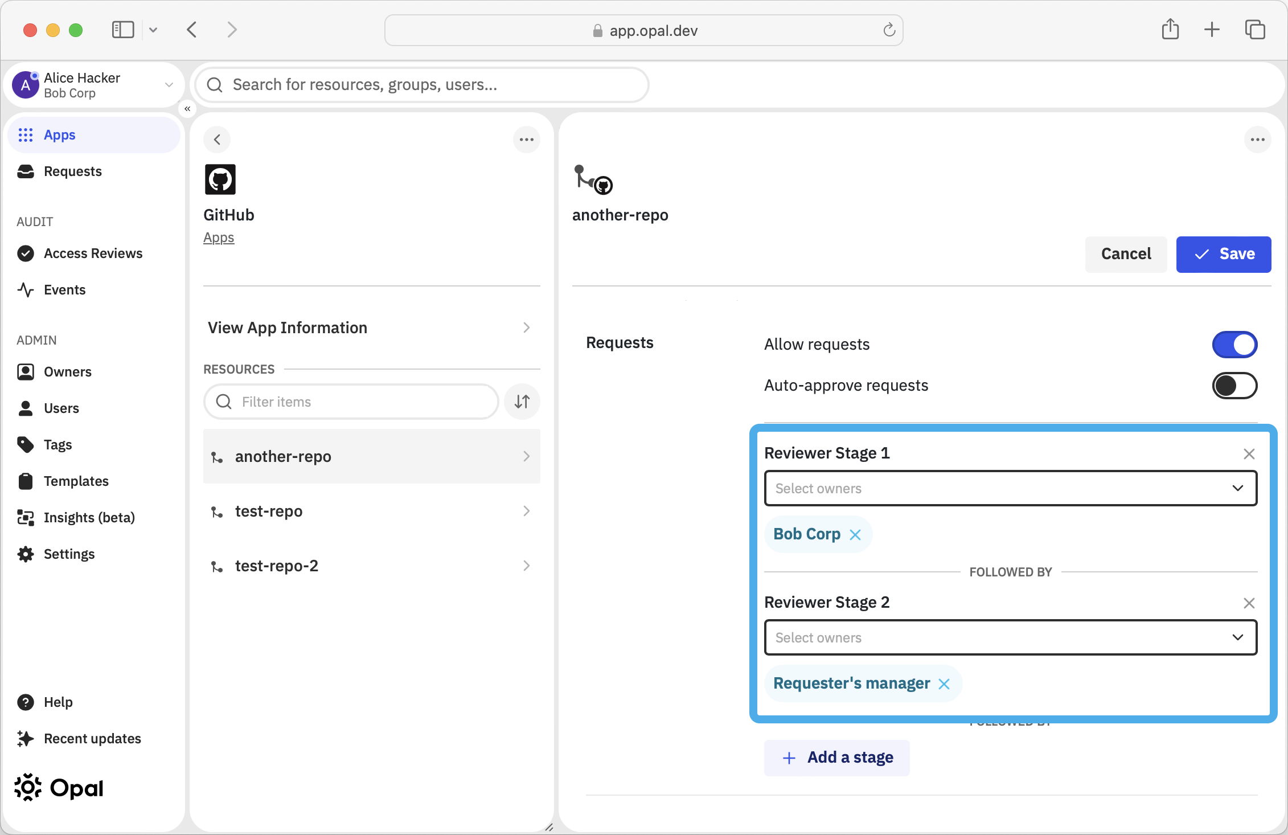The image size is (1288, 835).
Task: Click the Templates clipboard icon
Action: tap(26, 481)
